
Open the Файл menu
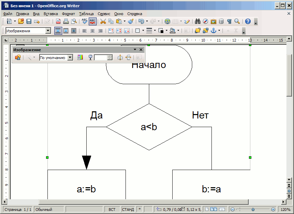click(8, 14)
